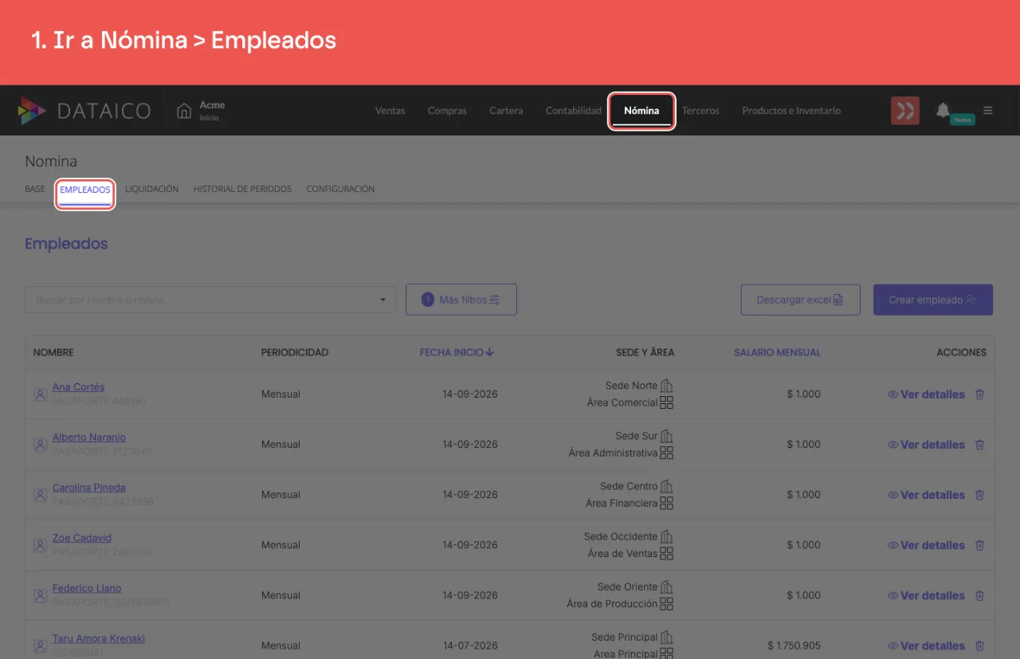Open the employee search dropdown arrow
Viewport: 1020px width, 659px height.
(x=382, y=300)
